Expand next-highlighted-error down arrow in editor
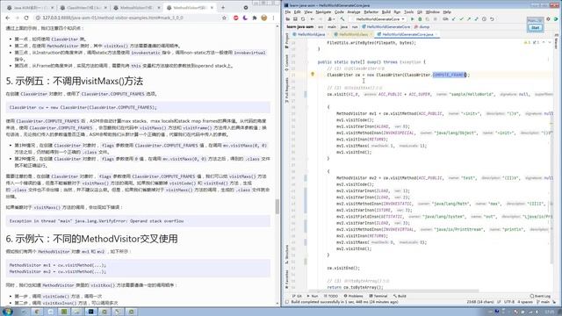Image resolution: width=562 pixels, height=316 pixels. (x=550, y=42)
